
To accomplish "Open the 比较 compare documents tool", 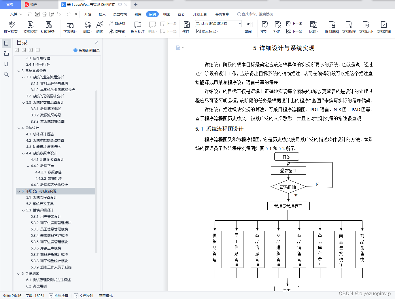I will point(313,27).
